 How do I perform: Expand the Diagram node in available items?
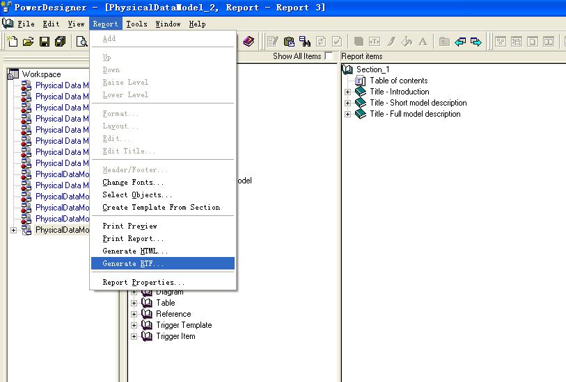point(134,292)
